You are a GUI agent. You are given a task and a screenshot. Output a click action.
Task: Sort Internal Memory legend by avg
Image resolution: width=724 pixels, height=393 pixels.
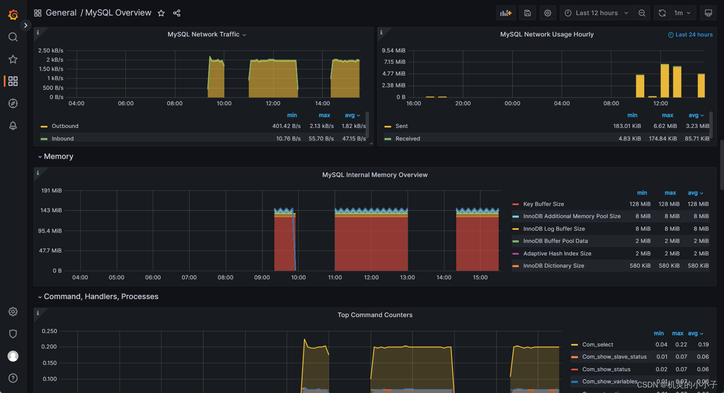(695, 193)
